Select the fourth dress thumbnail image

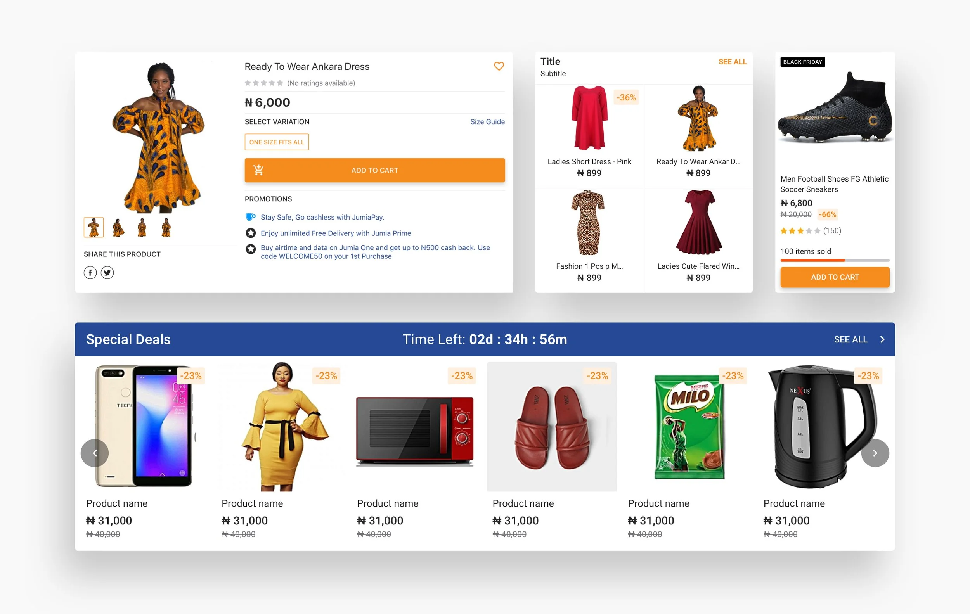pyautogui.click(x=166, y=227)
